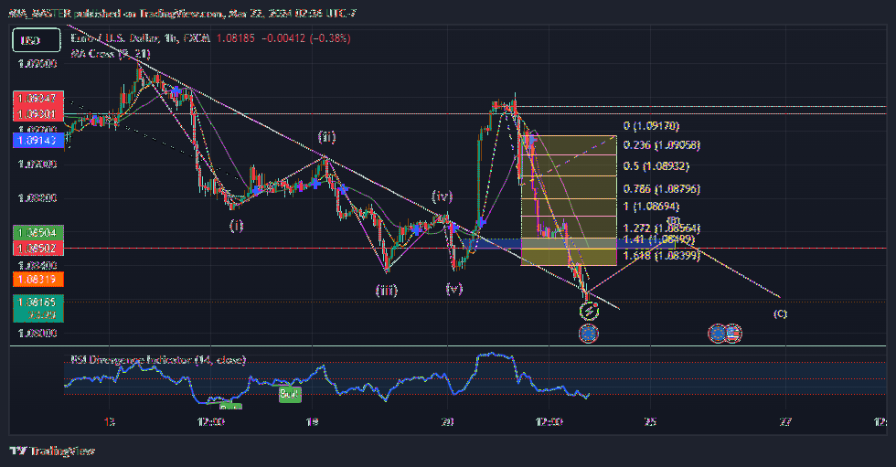Image resolution: width=896 pixels, height=467 pixels.
Task: Click the red 1.08502 price label
Action: click(x=37, y=249)
